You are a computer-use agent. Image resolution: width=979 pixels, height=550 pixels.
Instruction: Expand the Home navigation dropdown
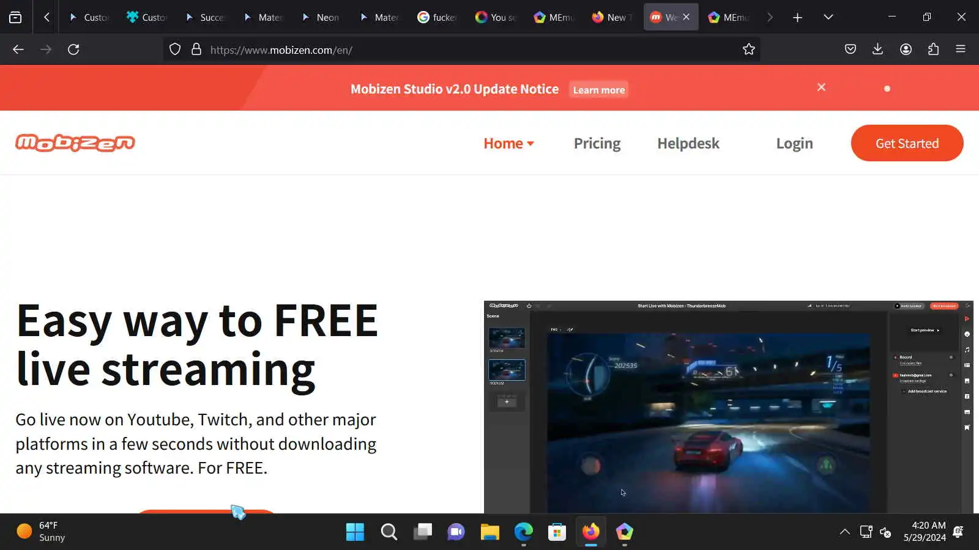tap(508, 144)
